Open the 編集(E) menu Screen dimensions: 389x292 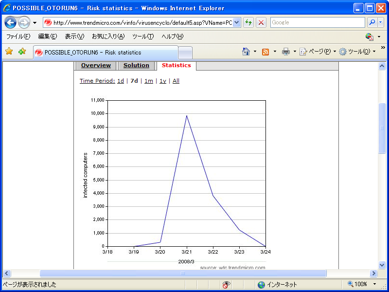point(48,37)
